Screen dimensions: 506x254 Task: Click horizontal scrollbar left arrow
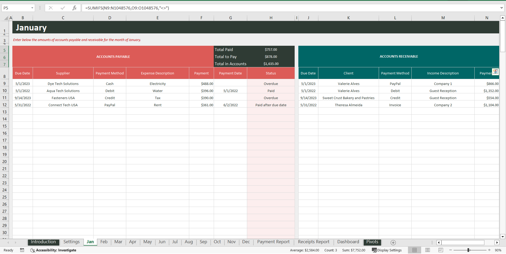[x=439, y=242]
